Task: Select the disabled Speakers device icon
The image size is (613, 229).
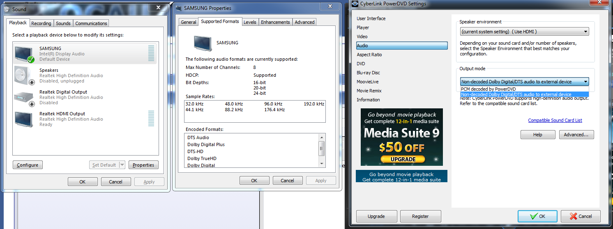Action: 24,76
